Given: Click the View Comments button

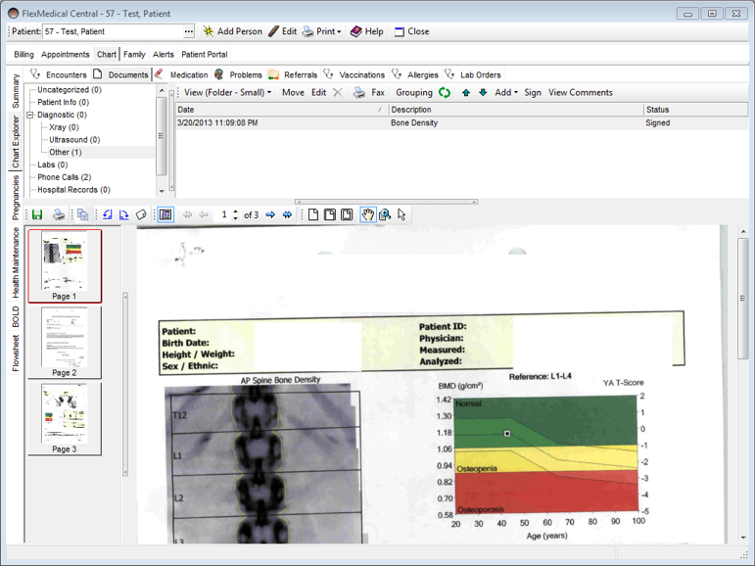Looking at the screenshot, I should click(581, 92).
